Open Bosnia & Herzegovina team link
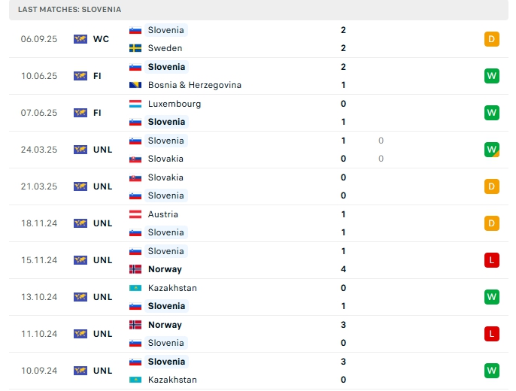516x391 pixels. click(x=195, y=85)
